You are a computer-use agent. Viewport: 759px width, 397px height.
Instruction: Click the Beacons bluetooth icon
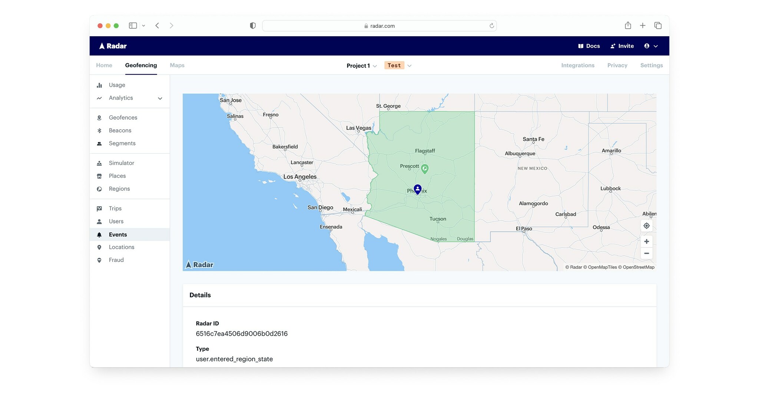pos(99,130)
